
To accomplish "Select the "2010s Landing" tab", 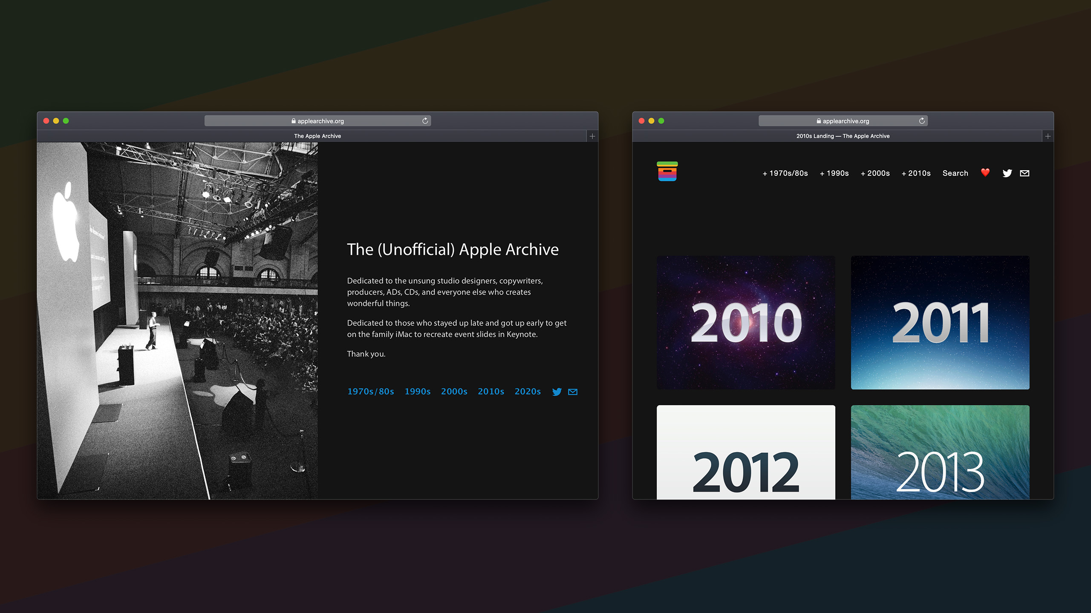I will (x=843, y=136).
